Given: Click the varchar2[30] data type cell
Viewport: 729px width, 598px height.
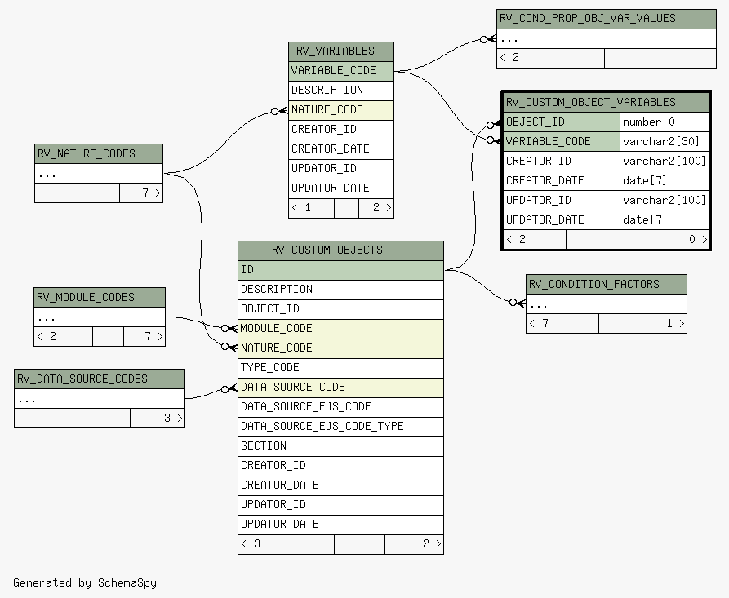Looking at the screenshot, I should click(x=665, y=142).
